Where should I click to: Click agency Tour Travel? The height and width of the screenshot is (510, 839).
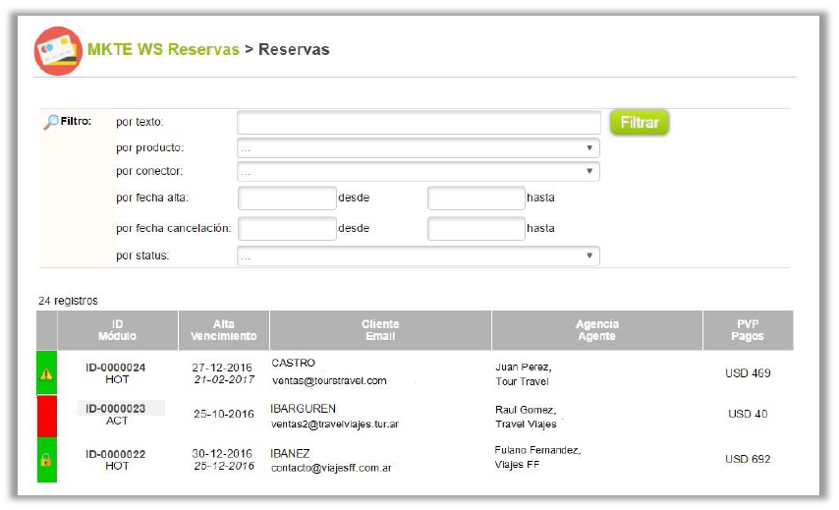(x=523, y=381)
